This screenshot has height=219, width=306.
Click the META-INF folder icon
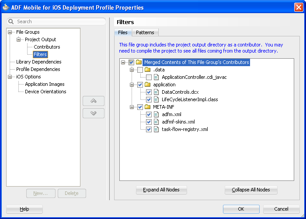click(x=148, y=107)
